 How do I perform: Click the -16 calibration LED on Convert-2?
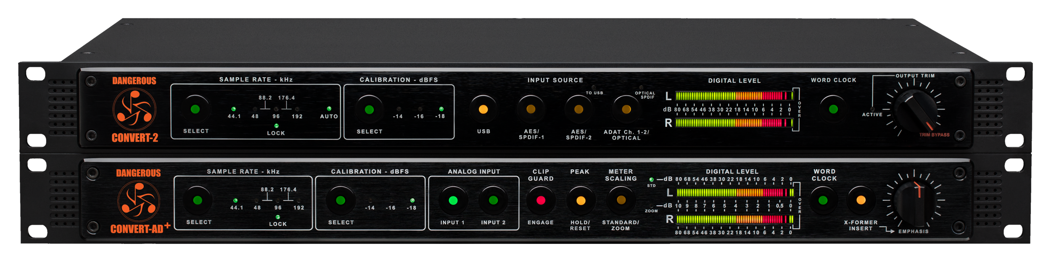[x=420, y=109]
